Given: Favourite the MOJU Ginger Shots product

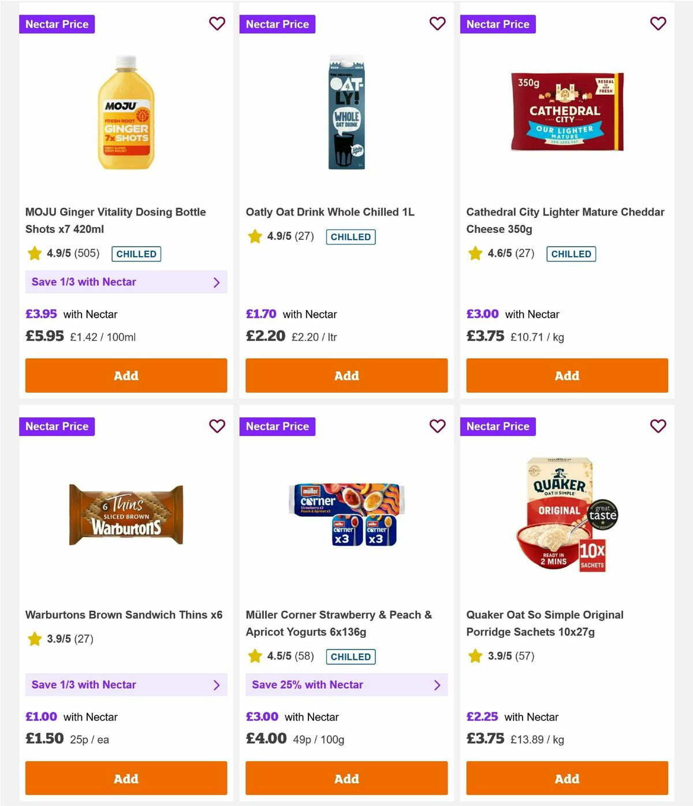Looking at the screenshot, I should click(217, 24).
